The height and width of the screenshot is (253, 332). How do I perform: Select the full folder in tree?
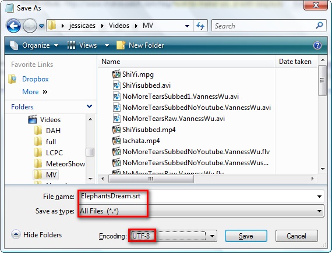(51, 141)
